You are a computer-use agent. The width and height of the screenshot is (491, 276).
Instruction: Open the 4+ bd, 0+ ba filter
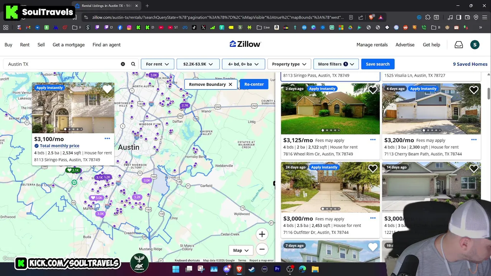click(x=243, y=64)
